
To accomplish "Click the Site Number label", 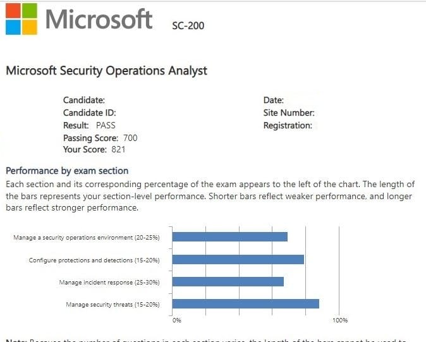I will (x=289, y=113).
